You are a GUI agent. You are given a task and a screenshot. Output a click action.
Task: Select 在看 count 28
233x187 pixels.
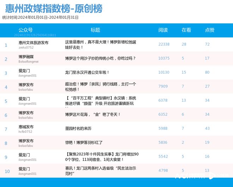click(184, 44)
